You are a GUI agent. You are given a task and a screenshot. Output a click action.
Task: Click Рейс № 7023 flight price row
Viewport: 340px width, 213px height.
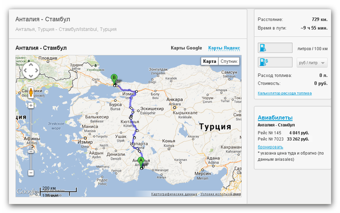[x=283, y=139]
